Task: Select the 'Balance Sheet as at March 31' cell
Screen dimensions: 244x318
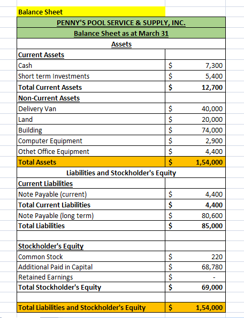Action: coord(121,33)
